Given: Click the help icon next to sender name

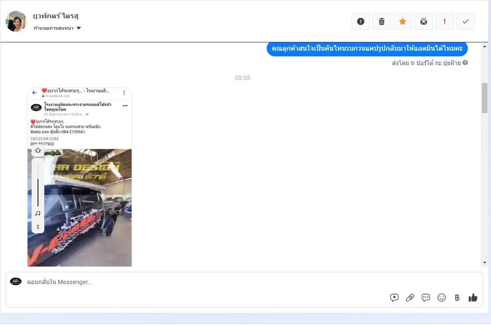Looking at the screenshot, I should click(x=465, y=63).
